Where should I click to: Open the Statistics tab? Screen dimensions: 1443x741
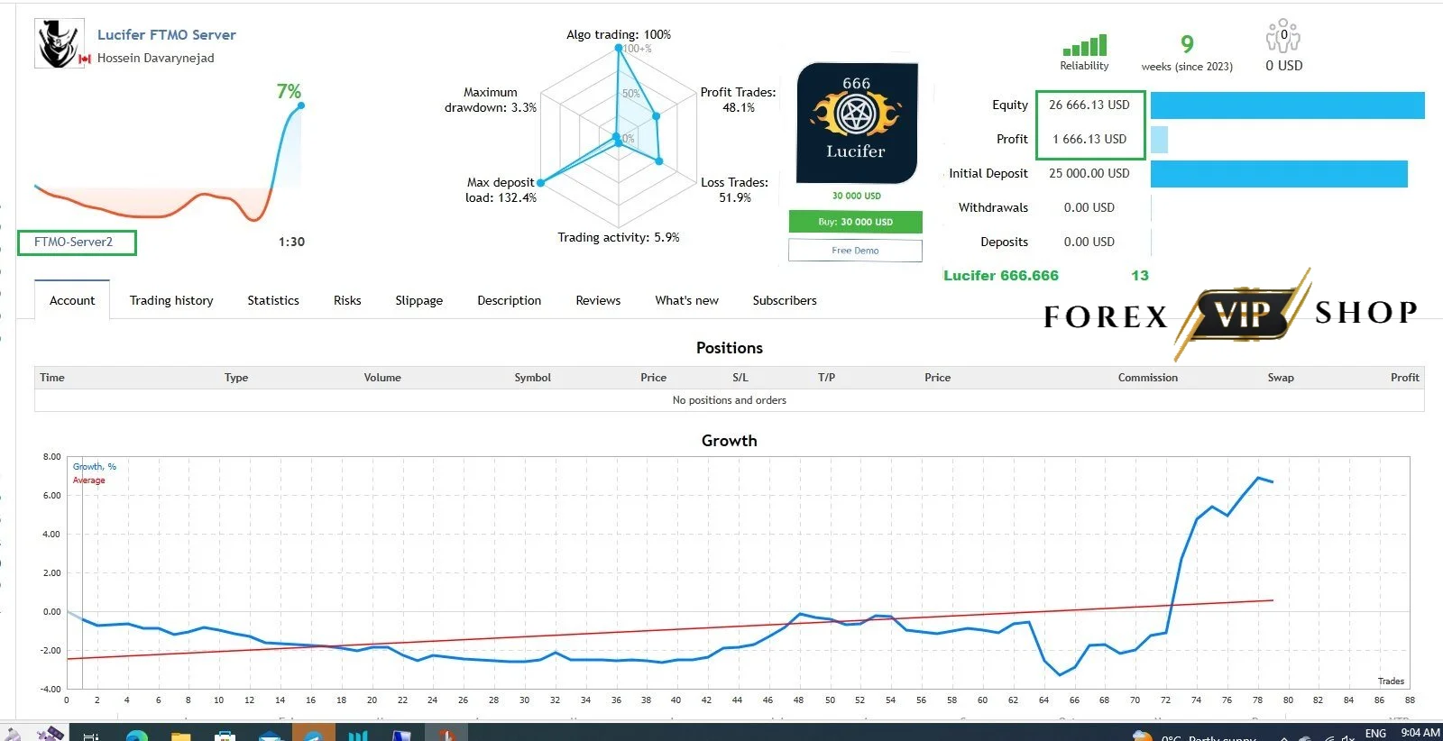[x=273, y=300]
